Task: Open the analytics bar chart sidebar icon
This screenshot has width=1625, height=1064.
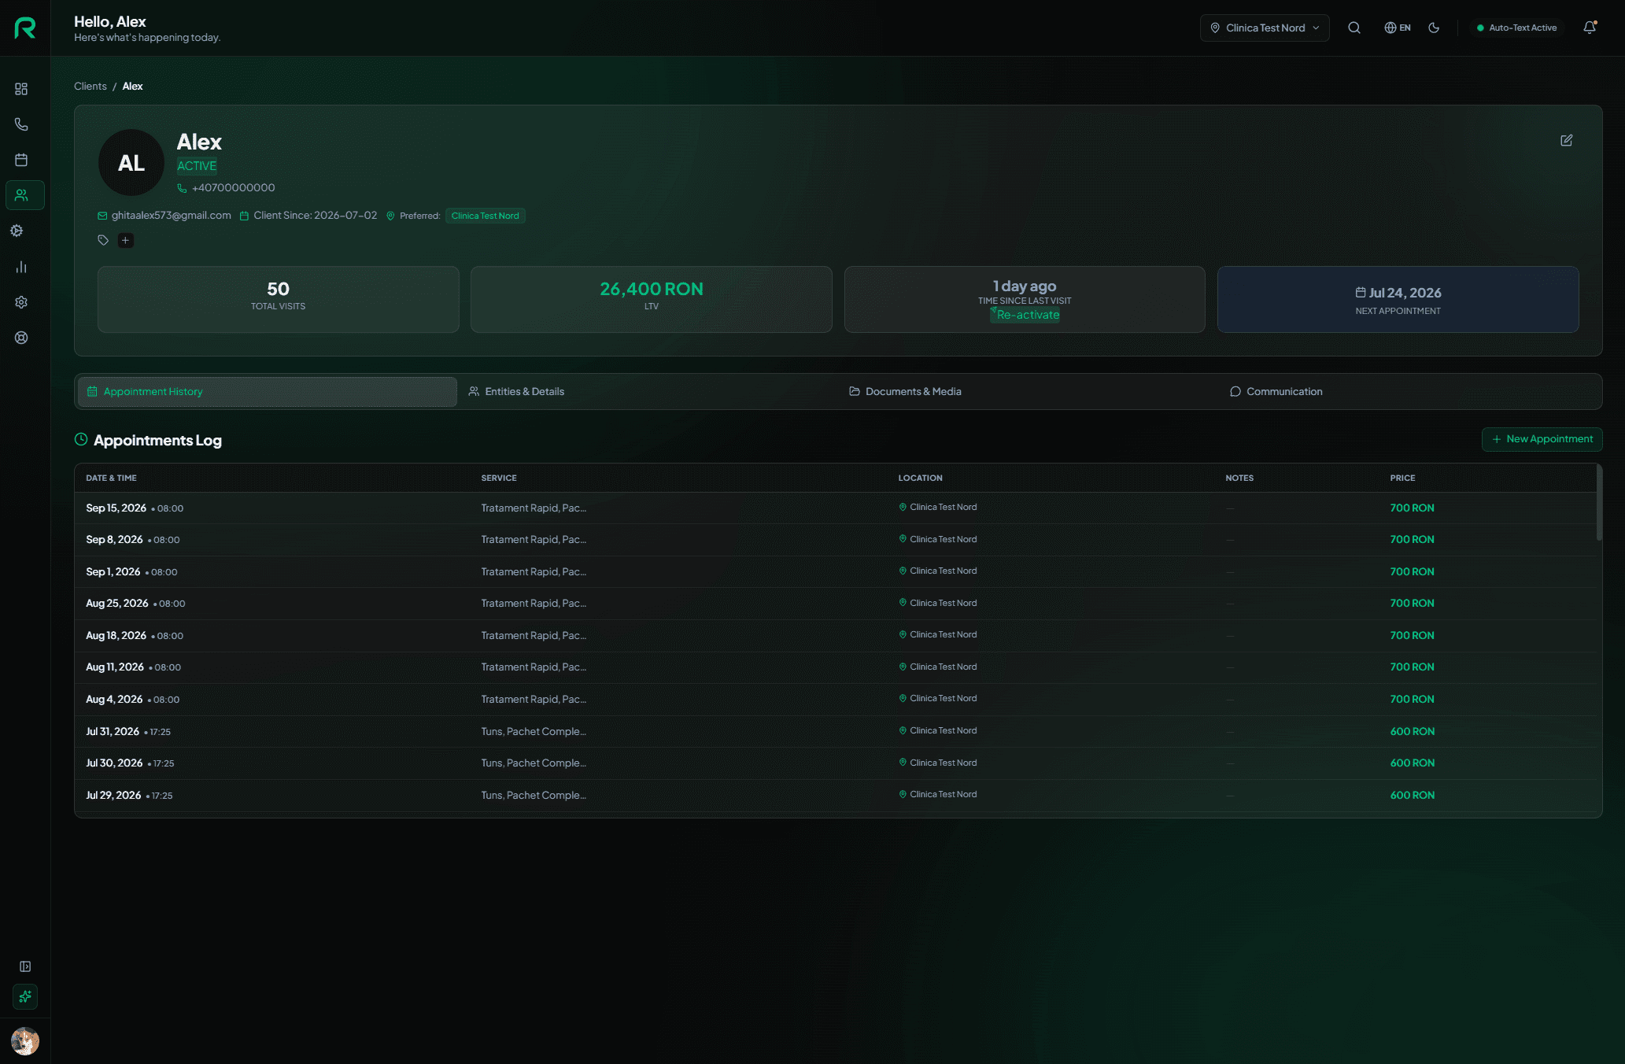Action: [21, 267]
